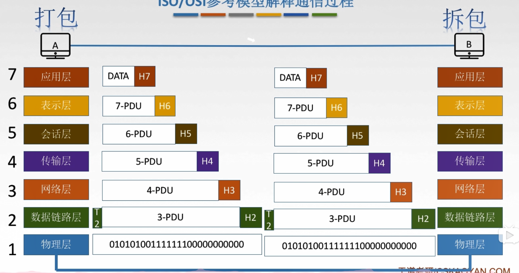Click the H3 header in the 拆包 column

pos(401,192)
